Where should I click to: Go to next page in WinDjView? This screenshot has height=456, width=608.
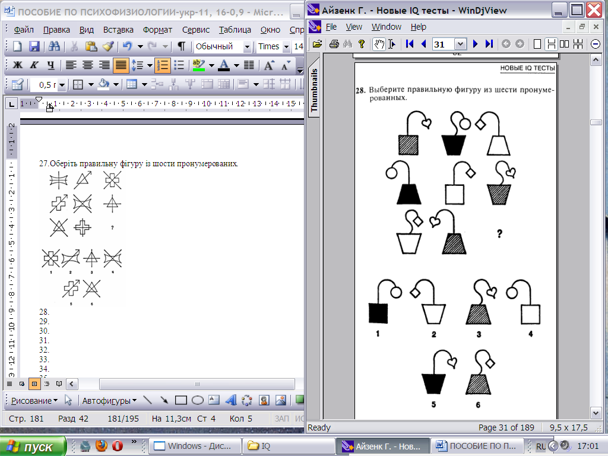pos(475,44)
